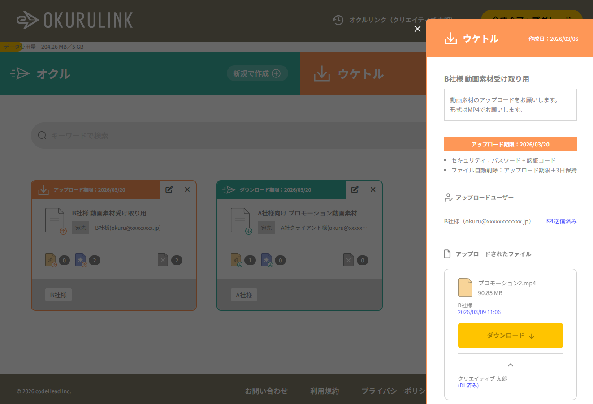Delete the A社様向け download card

pyautogui.click(x=373, y=189)
